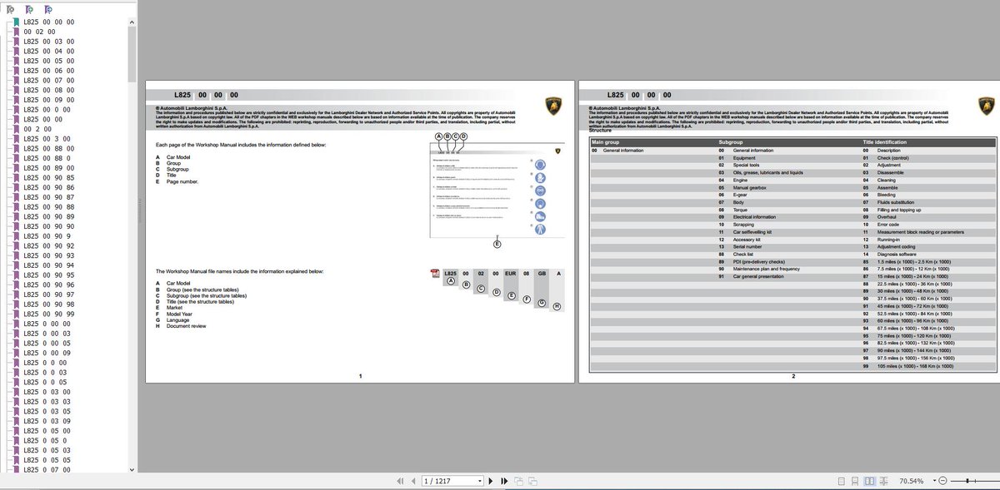This screenshot has width=1000, height=490.
Task: Open bookmark L825 00 90 85
Action: (48, 177)
